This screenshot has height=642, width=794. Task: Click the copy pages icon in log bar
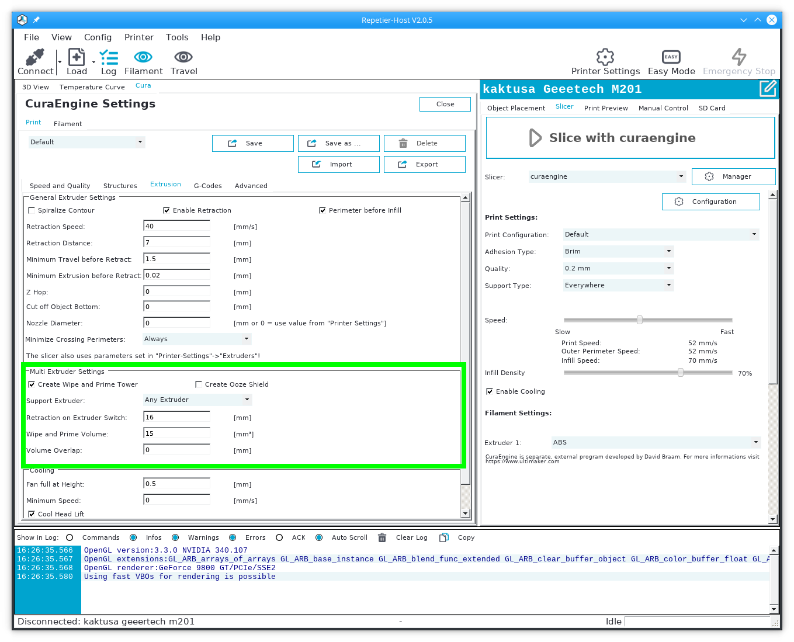point(444,537)
